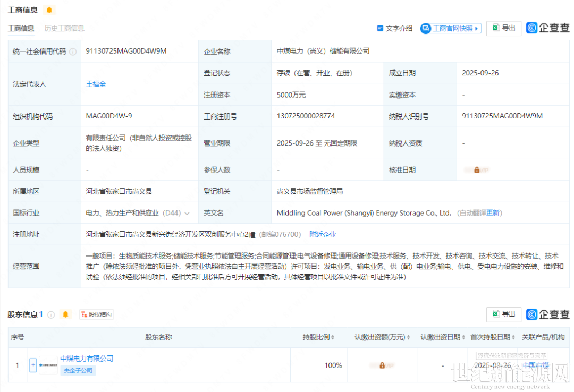Click the info icon next to 股东信息
The image size is (574, 392).
point(51,314)
